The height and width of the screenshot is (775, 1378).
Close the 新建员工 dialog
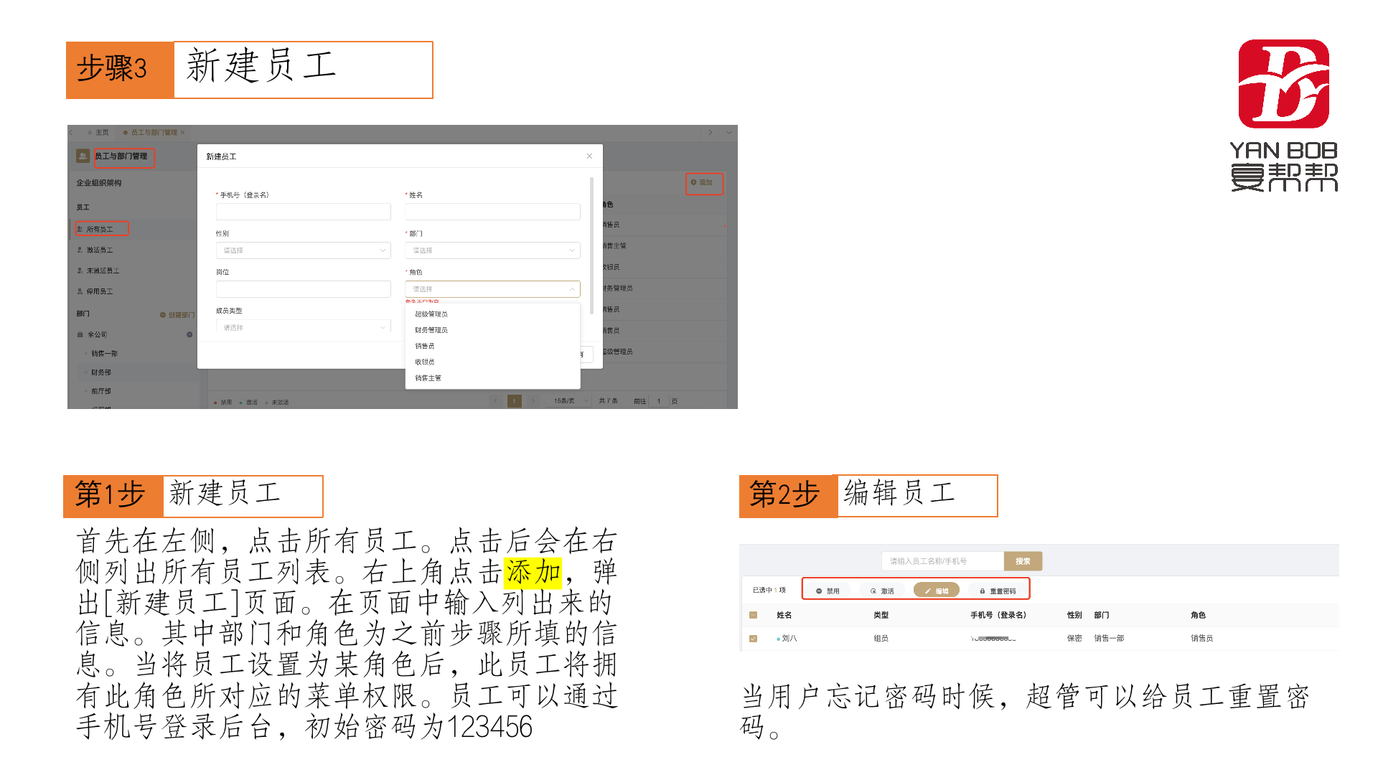tap(589, 156)
